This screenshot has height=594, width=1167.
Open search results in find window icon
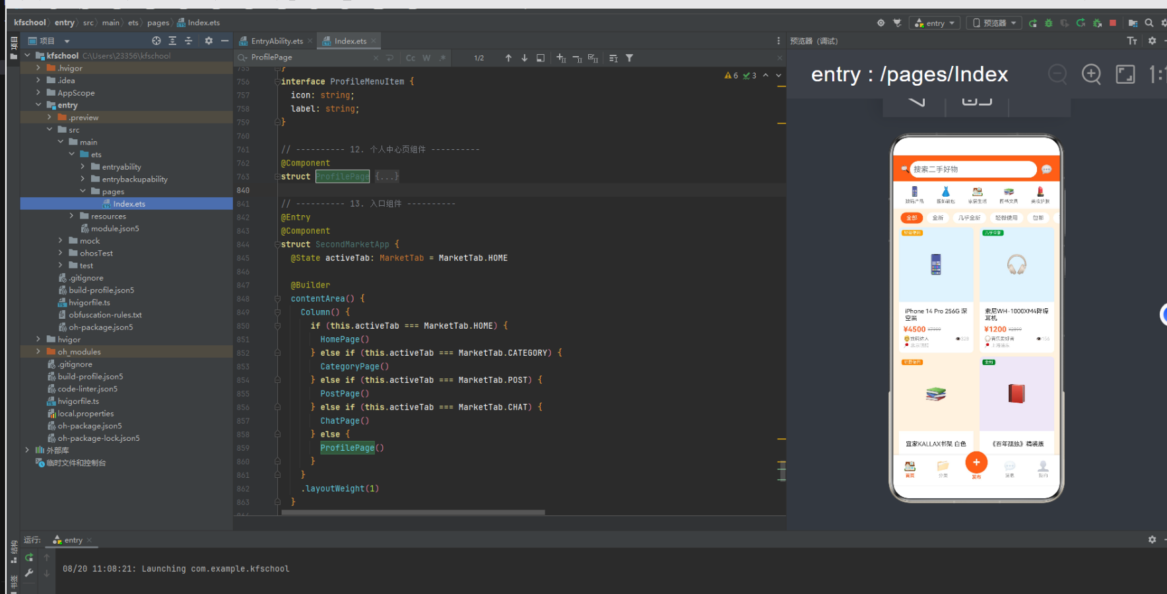(x=541, y=58)
